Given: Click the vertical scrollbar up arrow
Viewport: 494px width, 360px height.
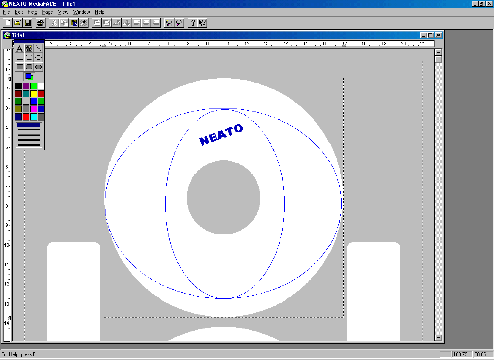Looking at the screenshot, I should (x=438, y=52).
